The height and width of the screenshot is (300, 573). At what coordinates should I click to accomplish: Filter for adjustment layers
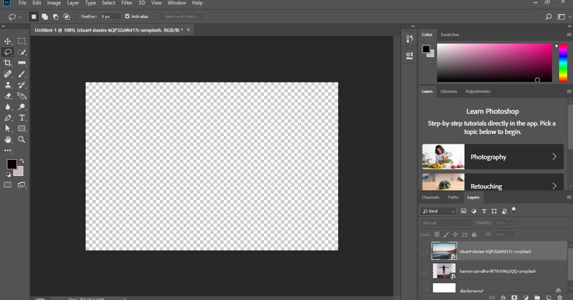(473, 211)
